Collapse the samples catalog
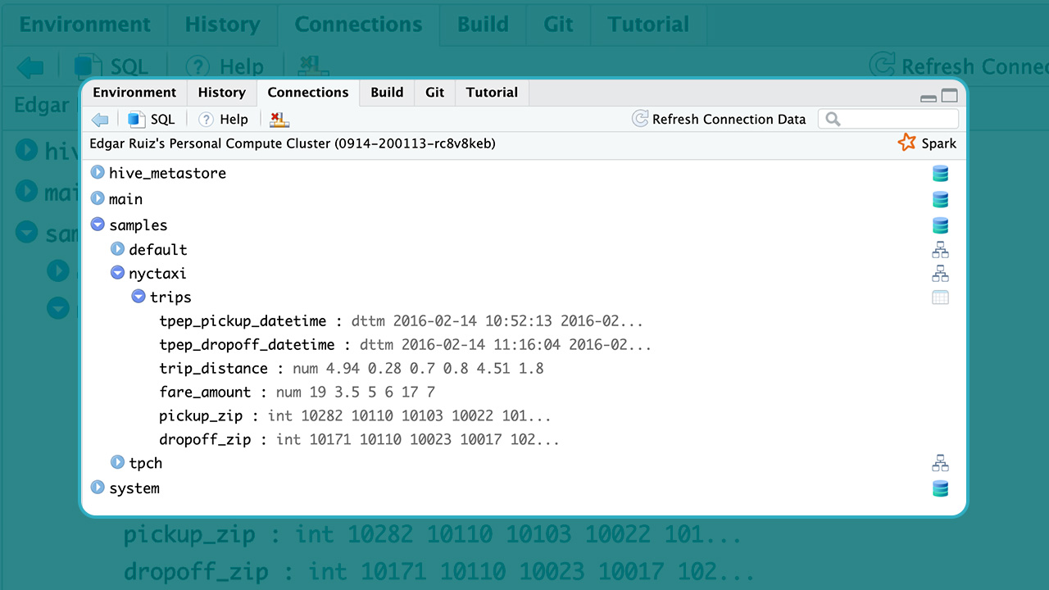The height and width of the screenshot is (590, 1049). click(x=98, y=225)
